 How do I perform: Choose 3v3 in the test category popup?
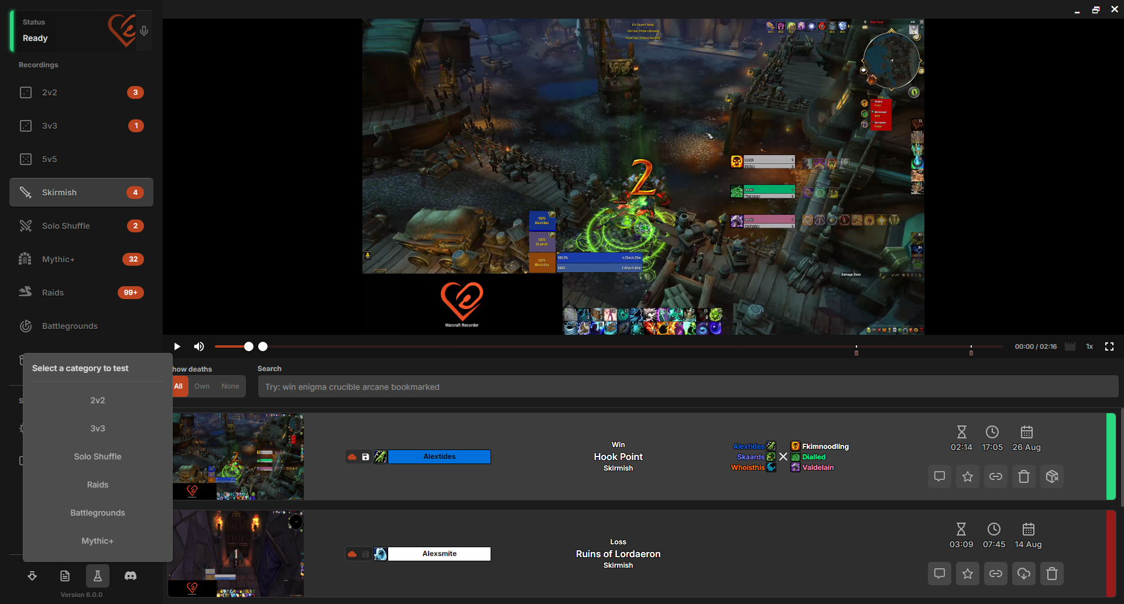[98, 428]
